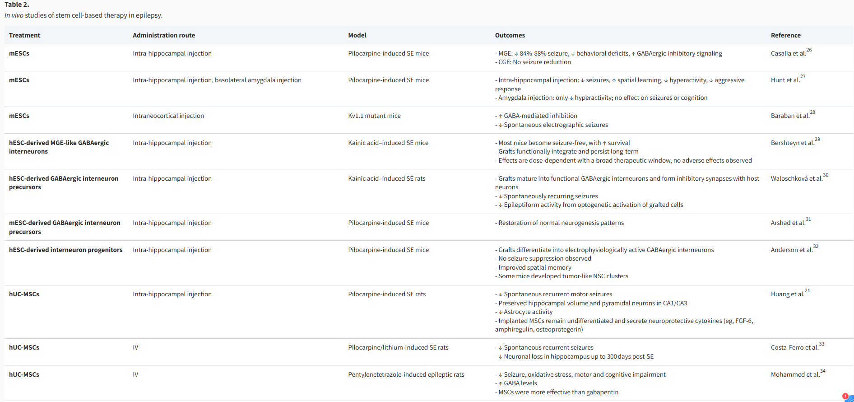Open citation 29 for Bershteyn et al.
The width and height of the screenshot is (854, 402).
pyautogui.click(x=817, y=140)
